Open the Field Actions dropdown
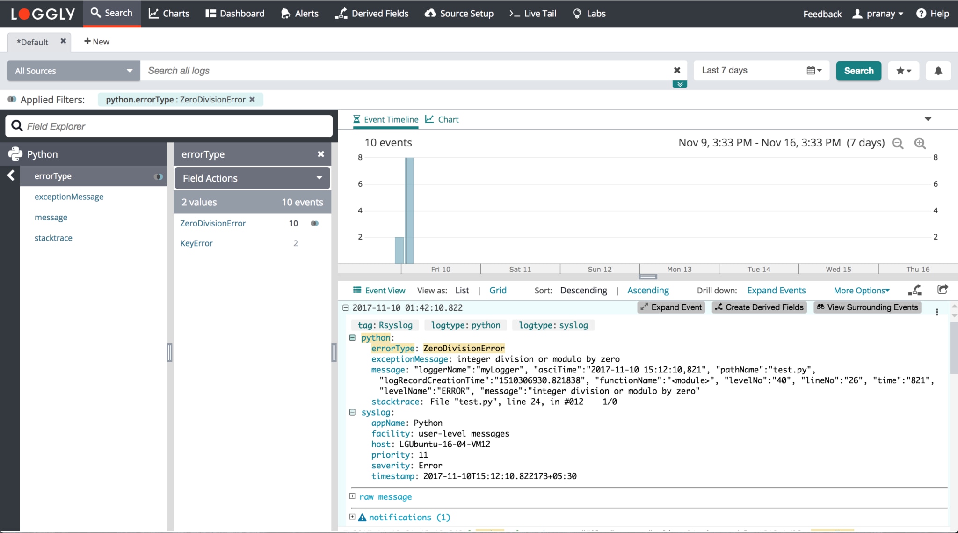This screenshot has height=533, width=958. 252,178
